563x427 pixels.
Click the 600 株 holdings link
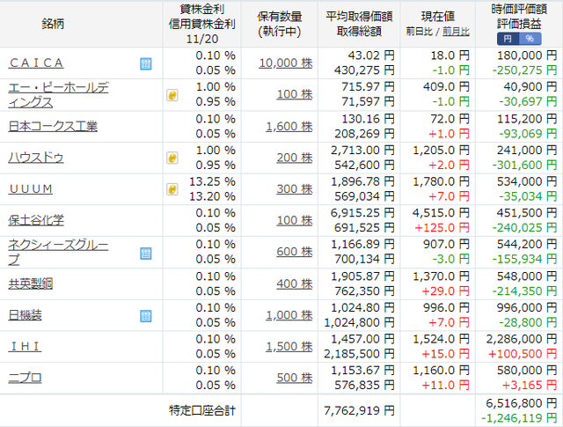tap(295, 252)
